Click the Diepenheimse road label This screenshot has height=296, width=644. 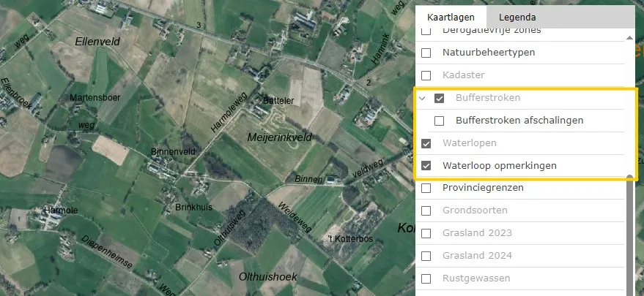click(107, 251)
